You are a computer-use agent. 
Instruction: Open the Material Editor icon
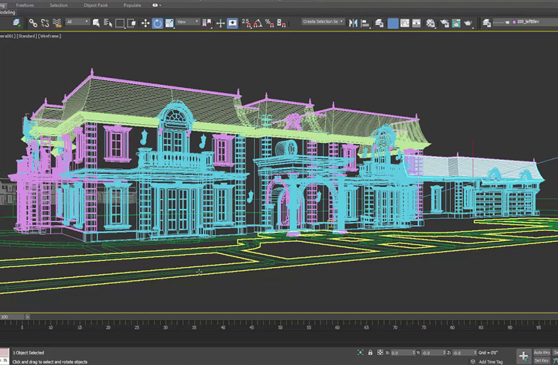point(431,24)
